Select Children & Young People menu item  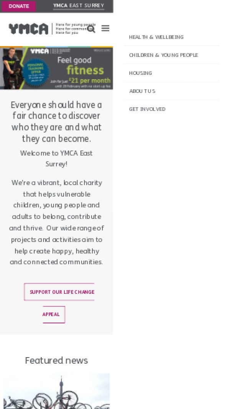coord(163,55)
